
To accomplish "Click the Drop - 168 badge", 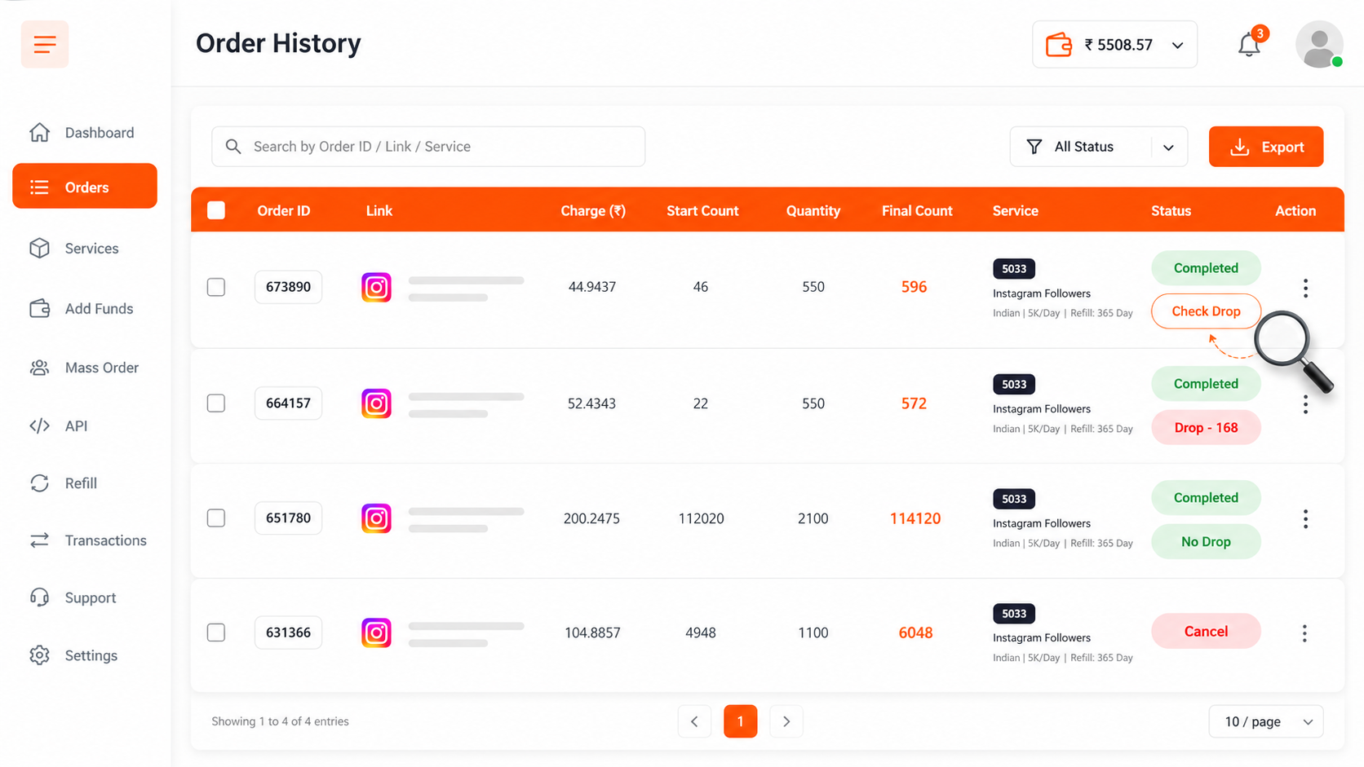I will [1206, 428].
